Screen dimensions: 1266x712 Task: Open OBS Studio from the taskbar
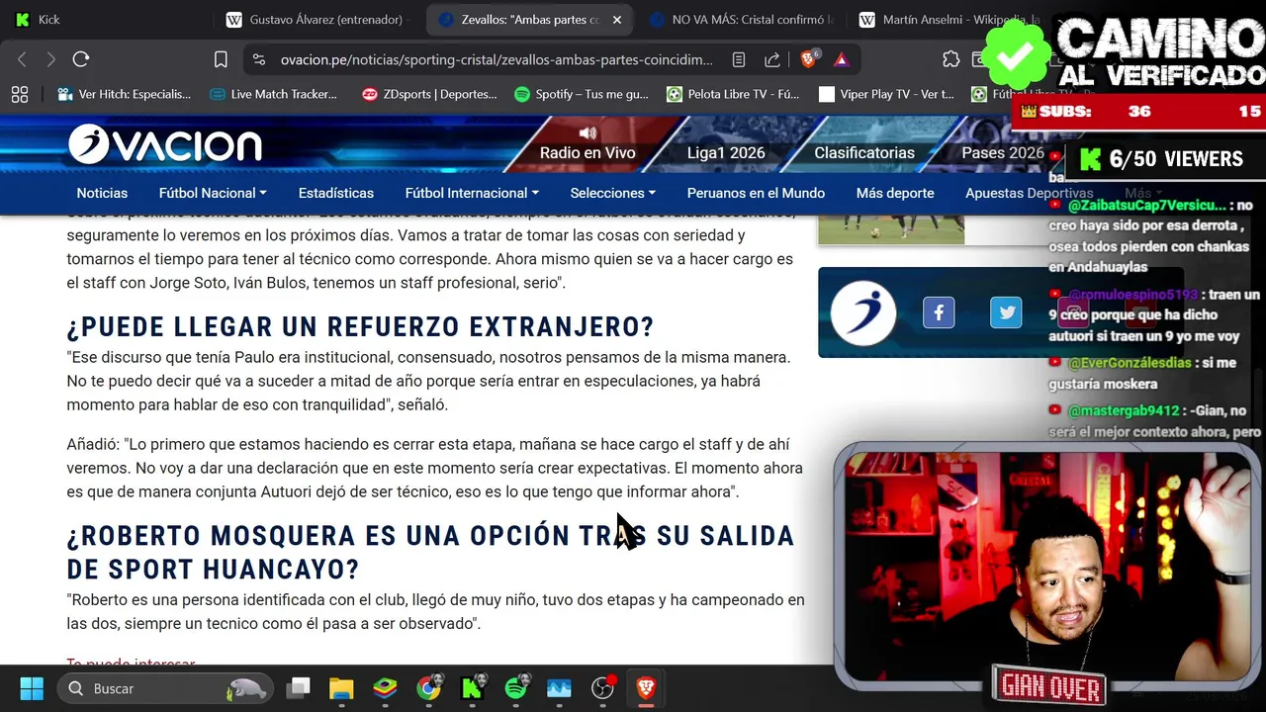pos(602,688)
